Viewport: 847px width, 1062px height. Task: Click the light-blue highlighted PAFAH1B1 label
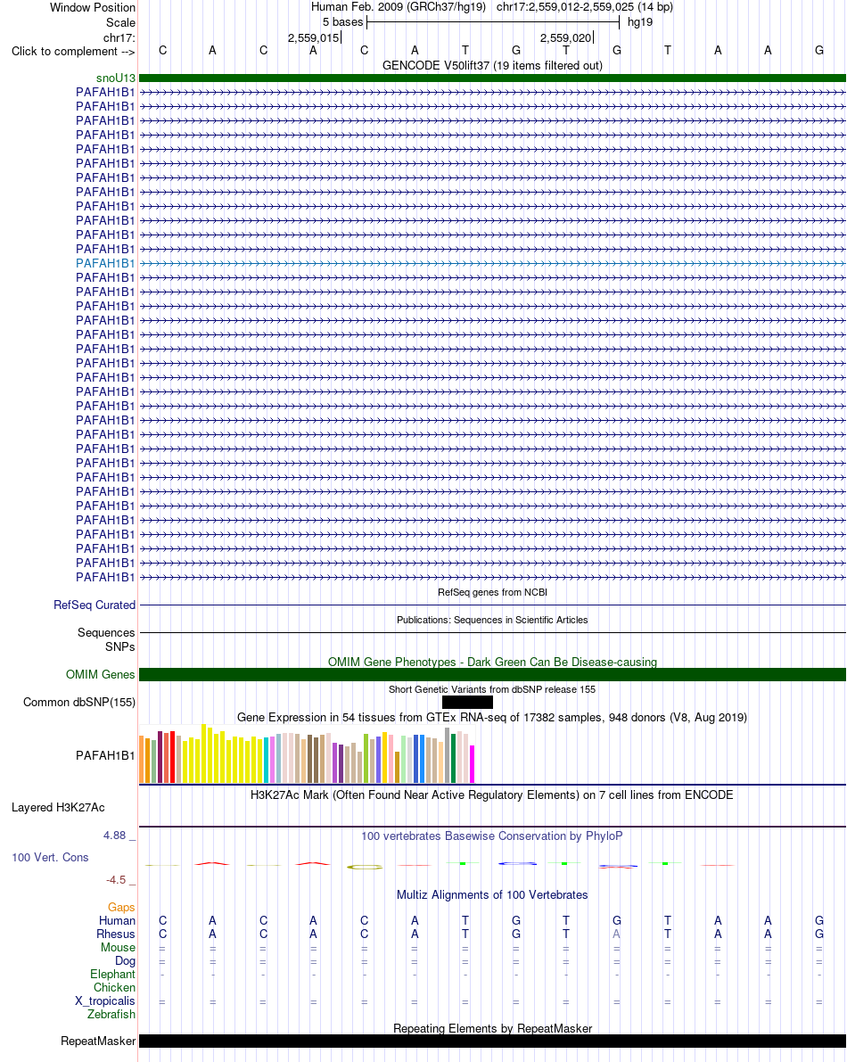105,263
